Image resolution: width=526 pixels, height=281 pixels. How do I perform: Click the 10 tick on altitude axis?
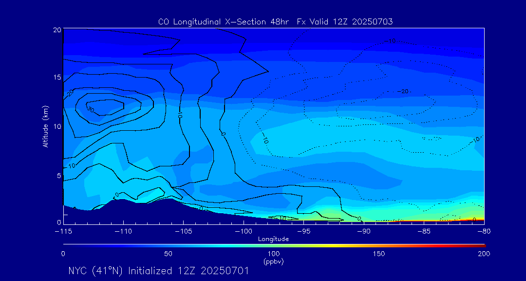[57, 126]
